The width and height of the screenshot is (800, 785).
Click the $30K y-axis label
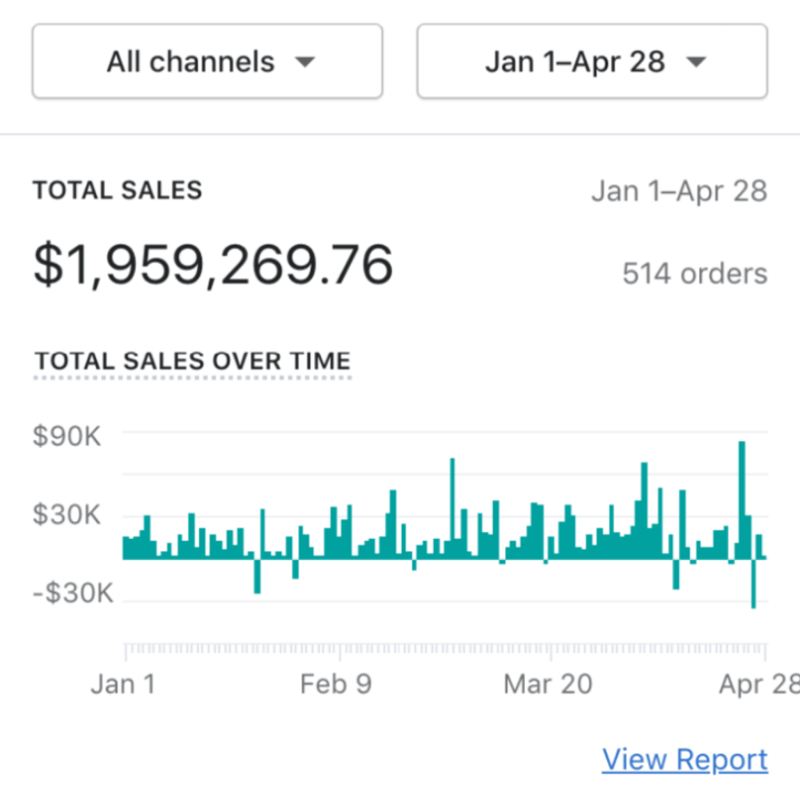(x=67, y=515)
